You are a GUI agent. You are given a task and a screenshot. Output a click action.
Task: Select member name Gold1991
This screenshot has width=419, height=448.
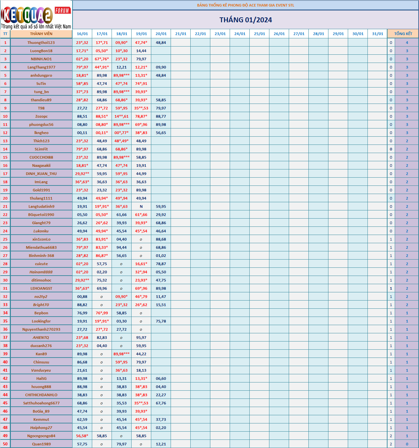pos(41,190)
